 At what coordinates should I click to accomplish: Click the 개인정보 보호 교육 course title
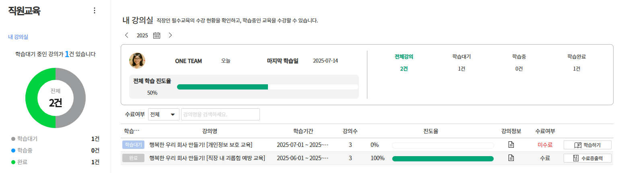[201, 145]
